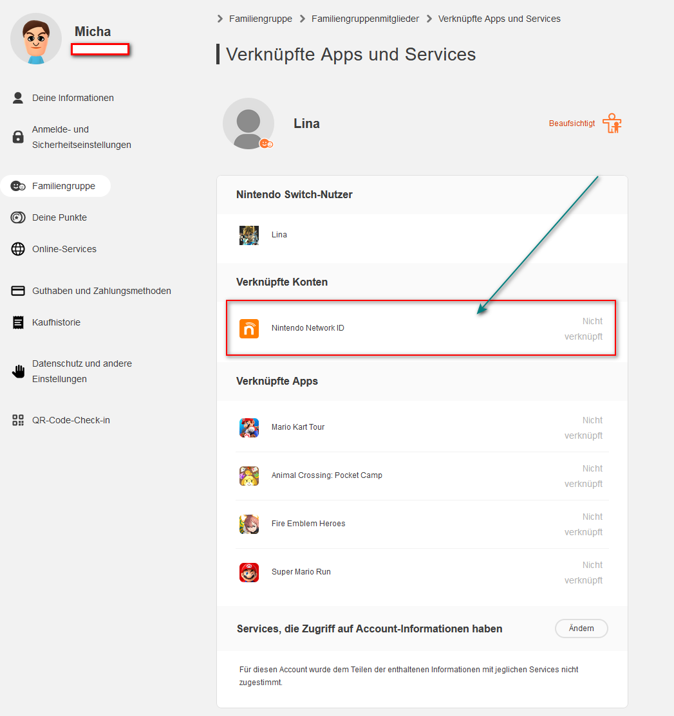674x716 pixels.
Task: Open Datenschutz und andere Einstellungen
Action: click(82, 371)
